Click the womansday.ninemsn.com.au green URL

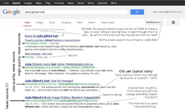point(63,84)
